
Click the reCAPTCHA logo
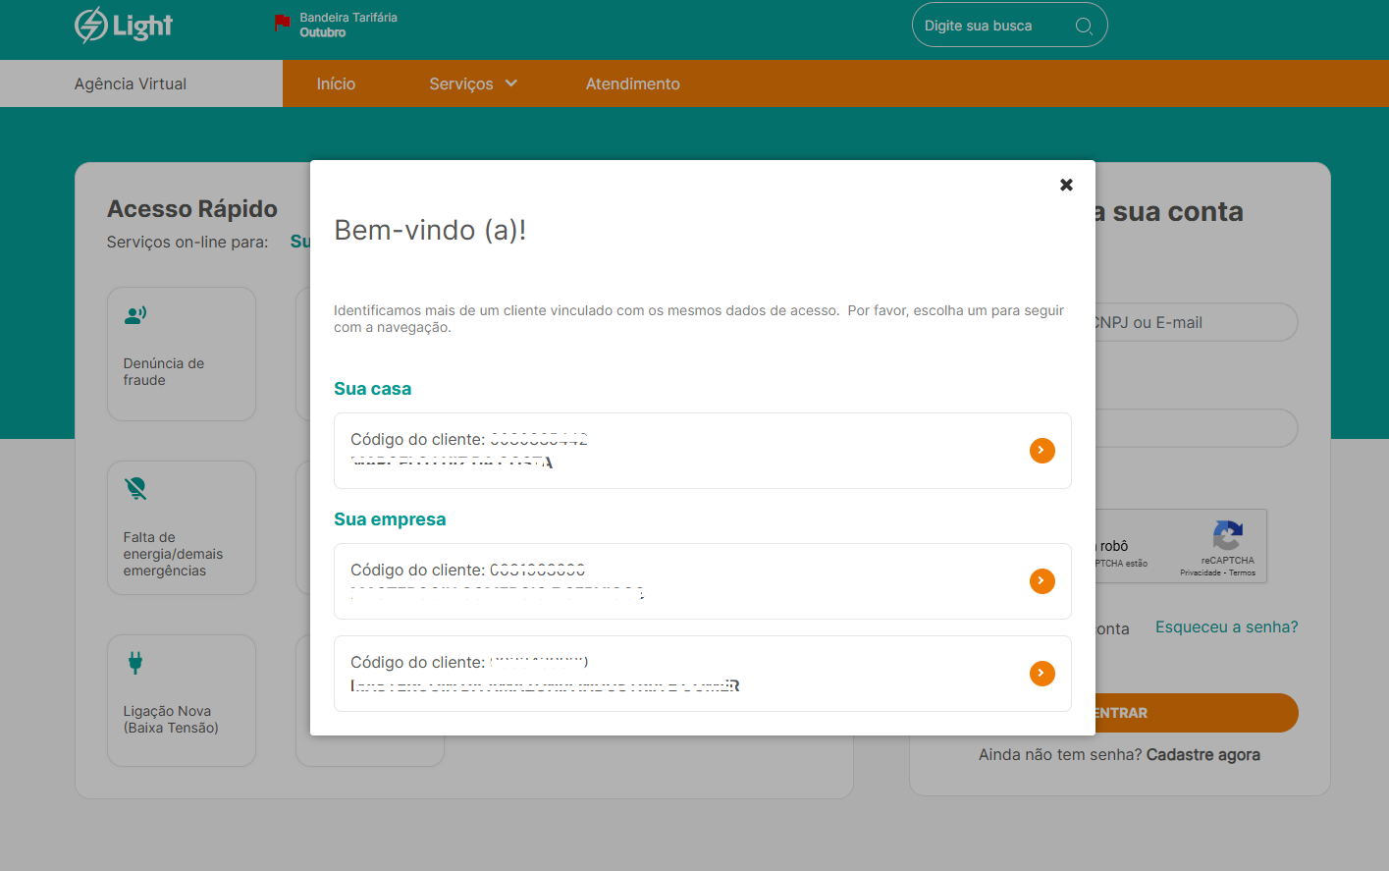pos(1227,536)
